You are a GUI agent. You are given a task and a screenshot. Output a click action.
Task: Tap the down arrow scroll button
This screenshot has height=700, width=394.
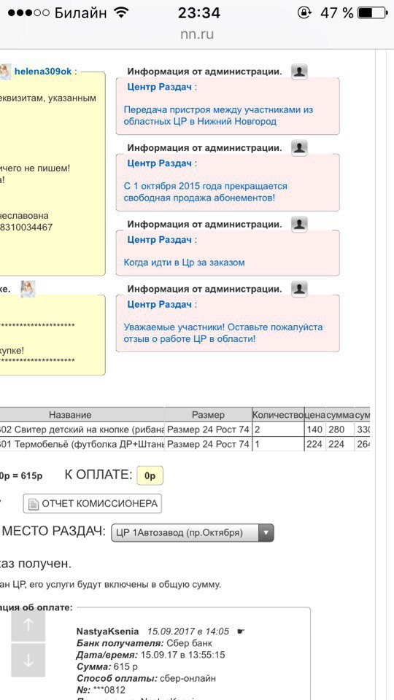tap(28, 661)
